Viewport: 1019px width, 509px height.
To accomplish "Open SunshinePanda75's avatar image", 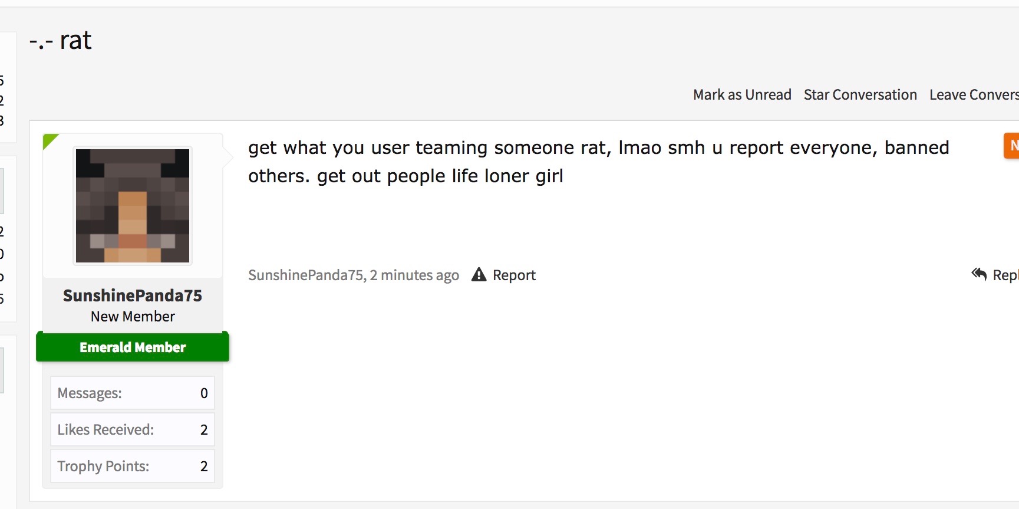I will click(133, 205).
